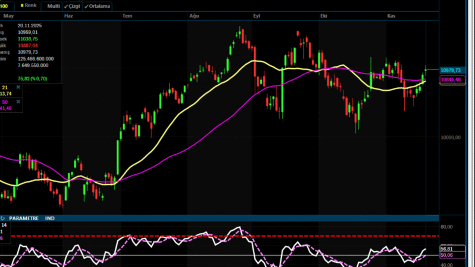Open the IND indicator menu
Image resolution: width=475 pixels, height=267 pixels.
coord(50,218)
